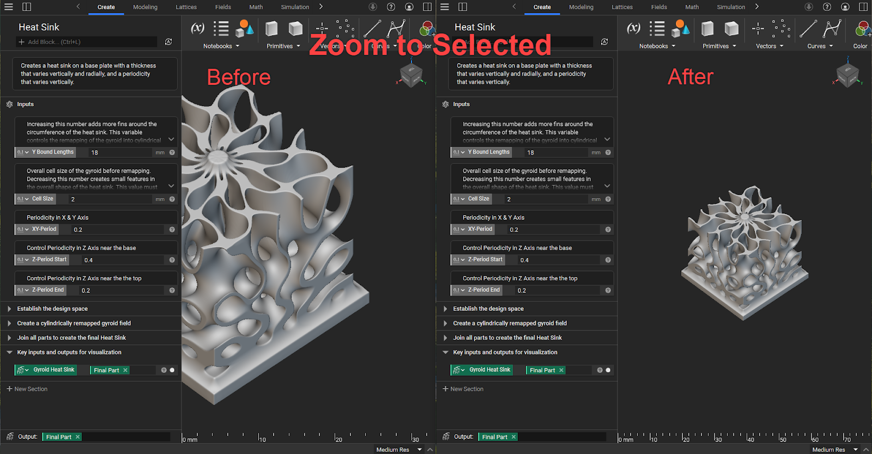Viewport: 872px width, 454px height.
Task: Remove Final Part from Output in After window
Action: (x=513, y=437)
